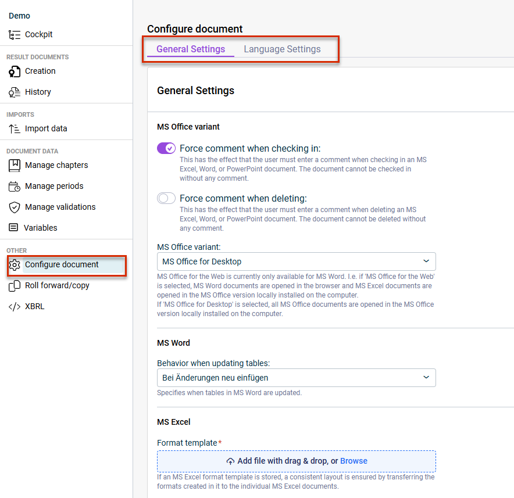
Task: Select the General Settings tab
Action: point(191,49)
